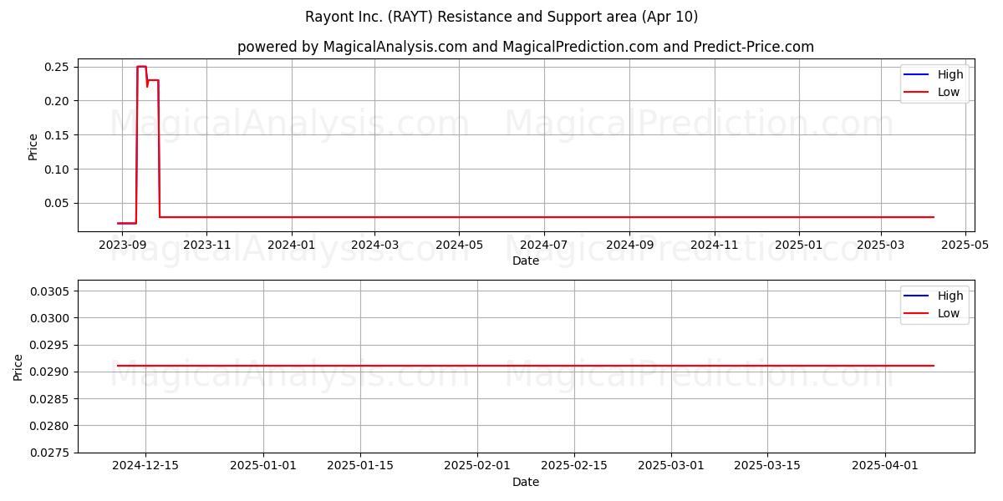Image resolution: width=1003 pixels, height=501 pixels.
Task: Click the 2025-03-15 date tick label
Action: click(767, 466)
